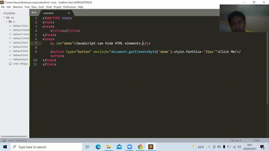Viewport: 269px width, 151px height.
Task: Open latihan10.html from the sidebar
Action: pyautogui.click(x=21, y=30)
